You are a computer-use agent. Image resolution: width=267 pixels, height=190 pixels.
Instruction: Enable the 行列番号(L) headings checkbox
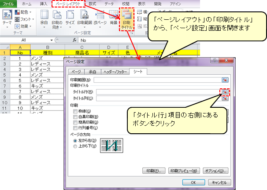(x=75, y=128)
